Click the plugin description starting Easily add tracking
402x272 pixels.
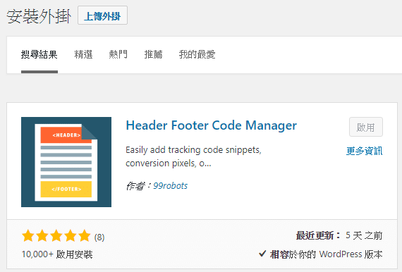193,156
